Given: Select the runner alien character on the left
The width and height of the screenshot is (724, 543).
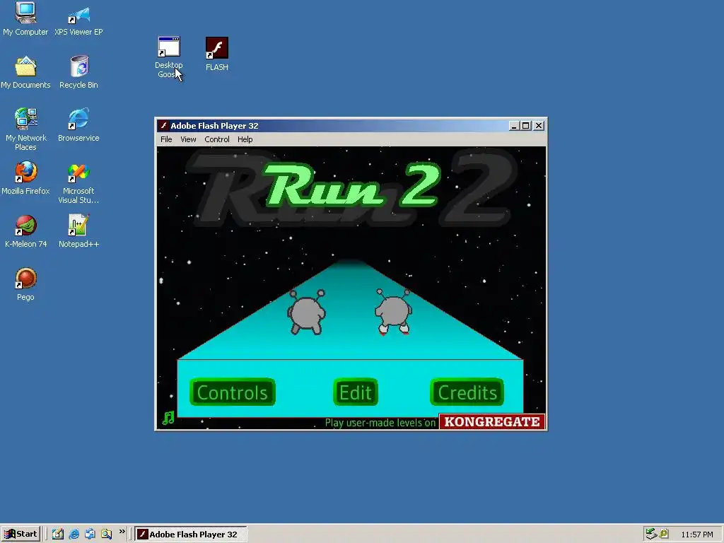Looking at the screenshot, I should point(307,312).
